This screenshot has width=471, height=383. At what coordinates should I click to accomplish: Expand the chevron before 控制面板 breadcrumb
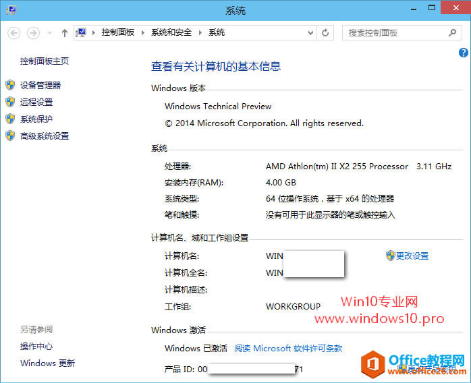(94, 33)
